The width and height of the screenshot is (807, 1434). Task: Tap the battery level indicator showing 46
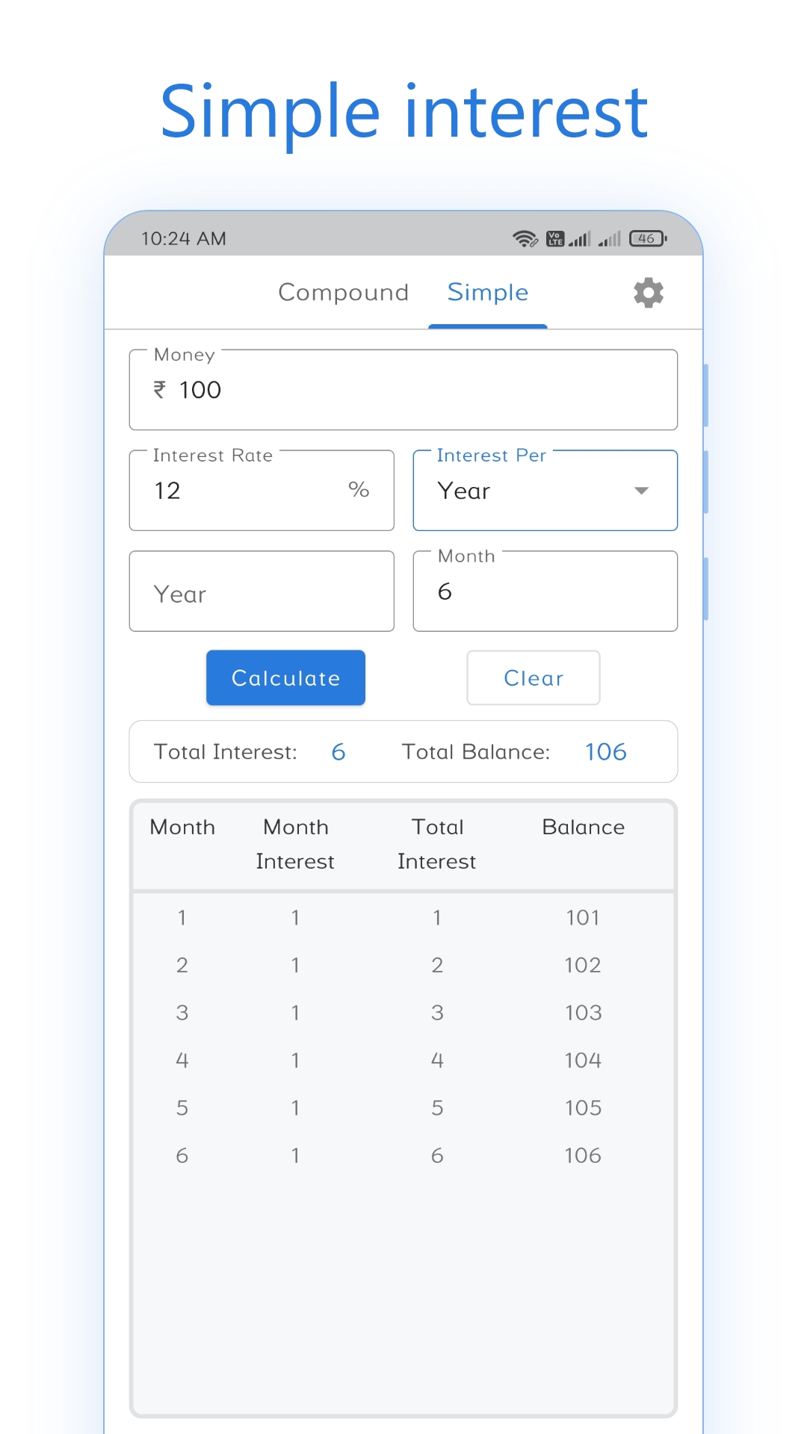[x=647, y=238]
